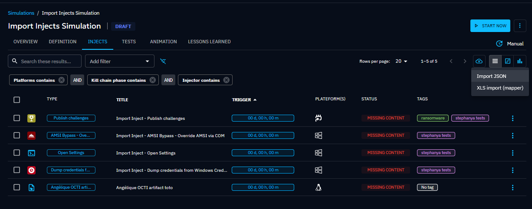Remove the Injector contains filter chip
Viewport: 532px width, 209px height.
[226, 80]
